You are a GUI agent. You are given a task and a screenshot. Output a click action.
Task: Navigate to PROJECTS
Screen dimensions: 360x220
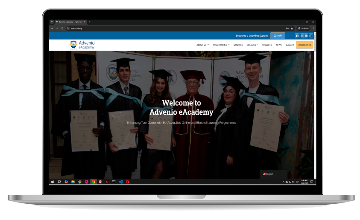point(267,45)
